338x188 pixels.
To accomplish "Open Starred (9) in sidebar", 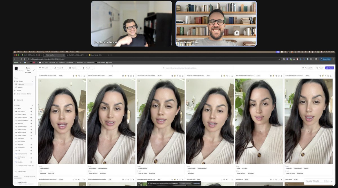I will click(x=20, y=100).
